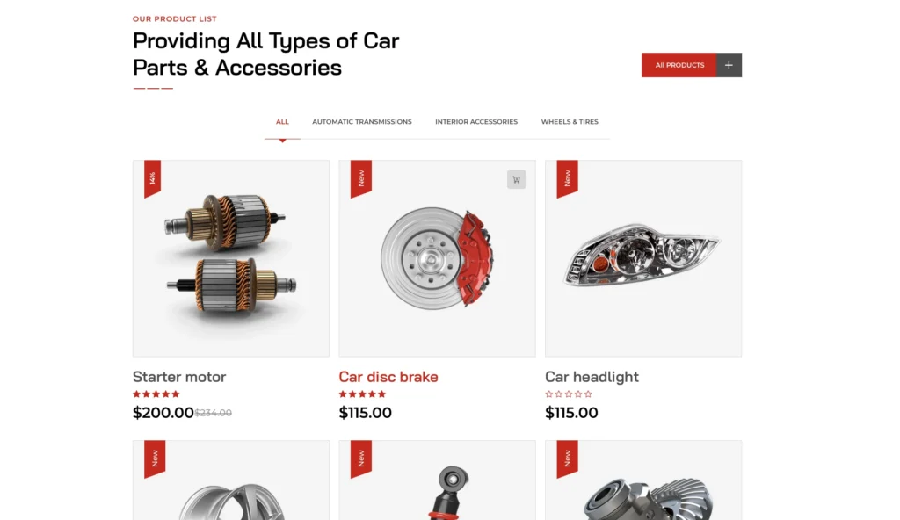Click the 14% discount ribbon on Starter motor

[152, 178]
